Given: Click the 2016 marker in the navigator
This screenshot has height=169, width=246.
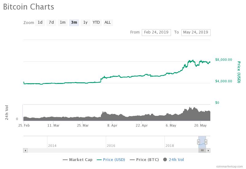Looking at the screenshot, I should 111,145.
